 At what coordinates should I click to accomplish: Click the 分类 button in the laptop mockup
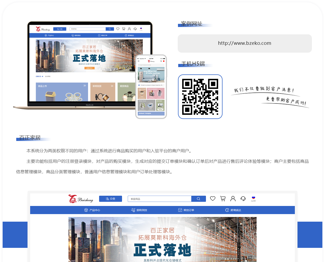click(60, 29)
